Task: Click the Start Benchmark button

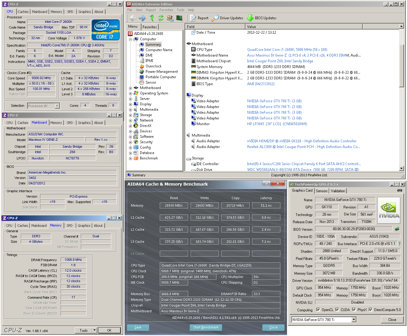Action: [x=206, y=327]
